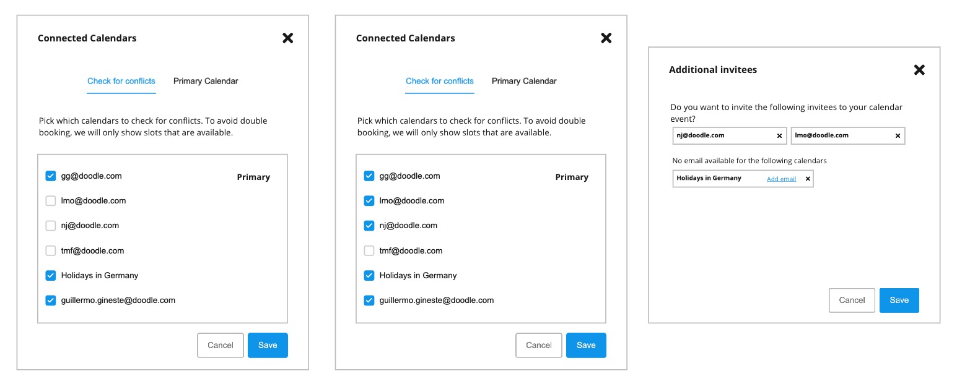Save the Additional invitees dialog

pos(899,300)
